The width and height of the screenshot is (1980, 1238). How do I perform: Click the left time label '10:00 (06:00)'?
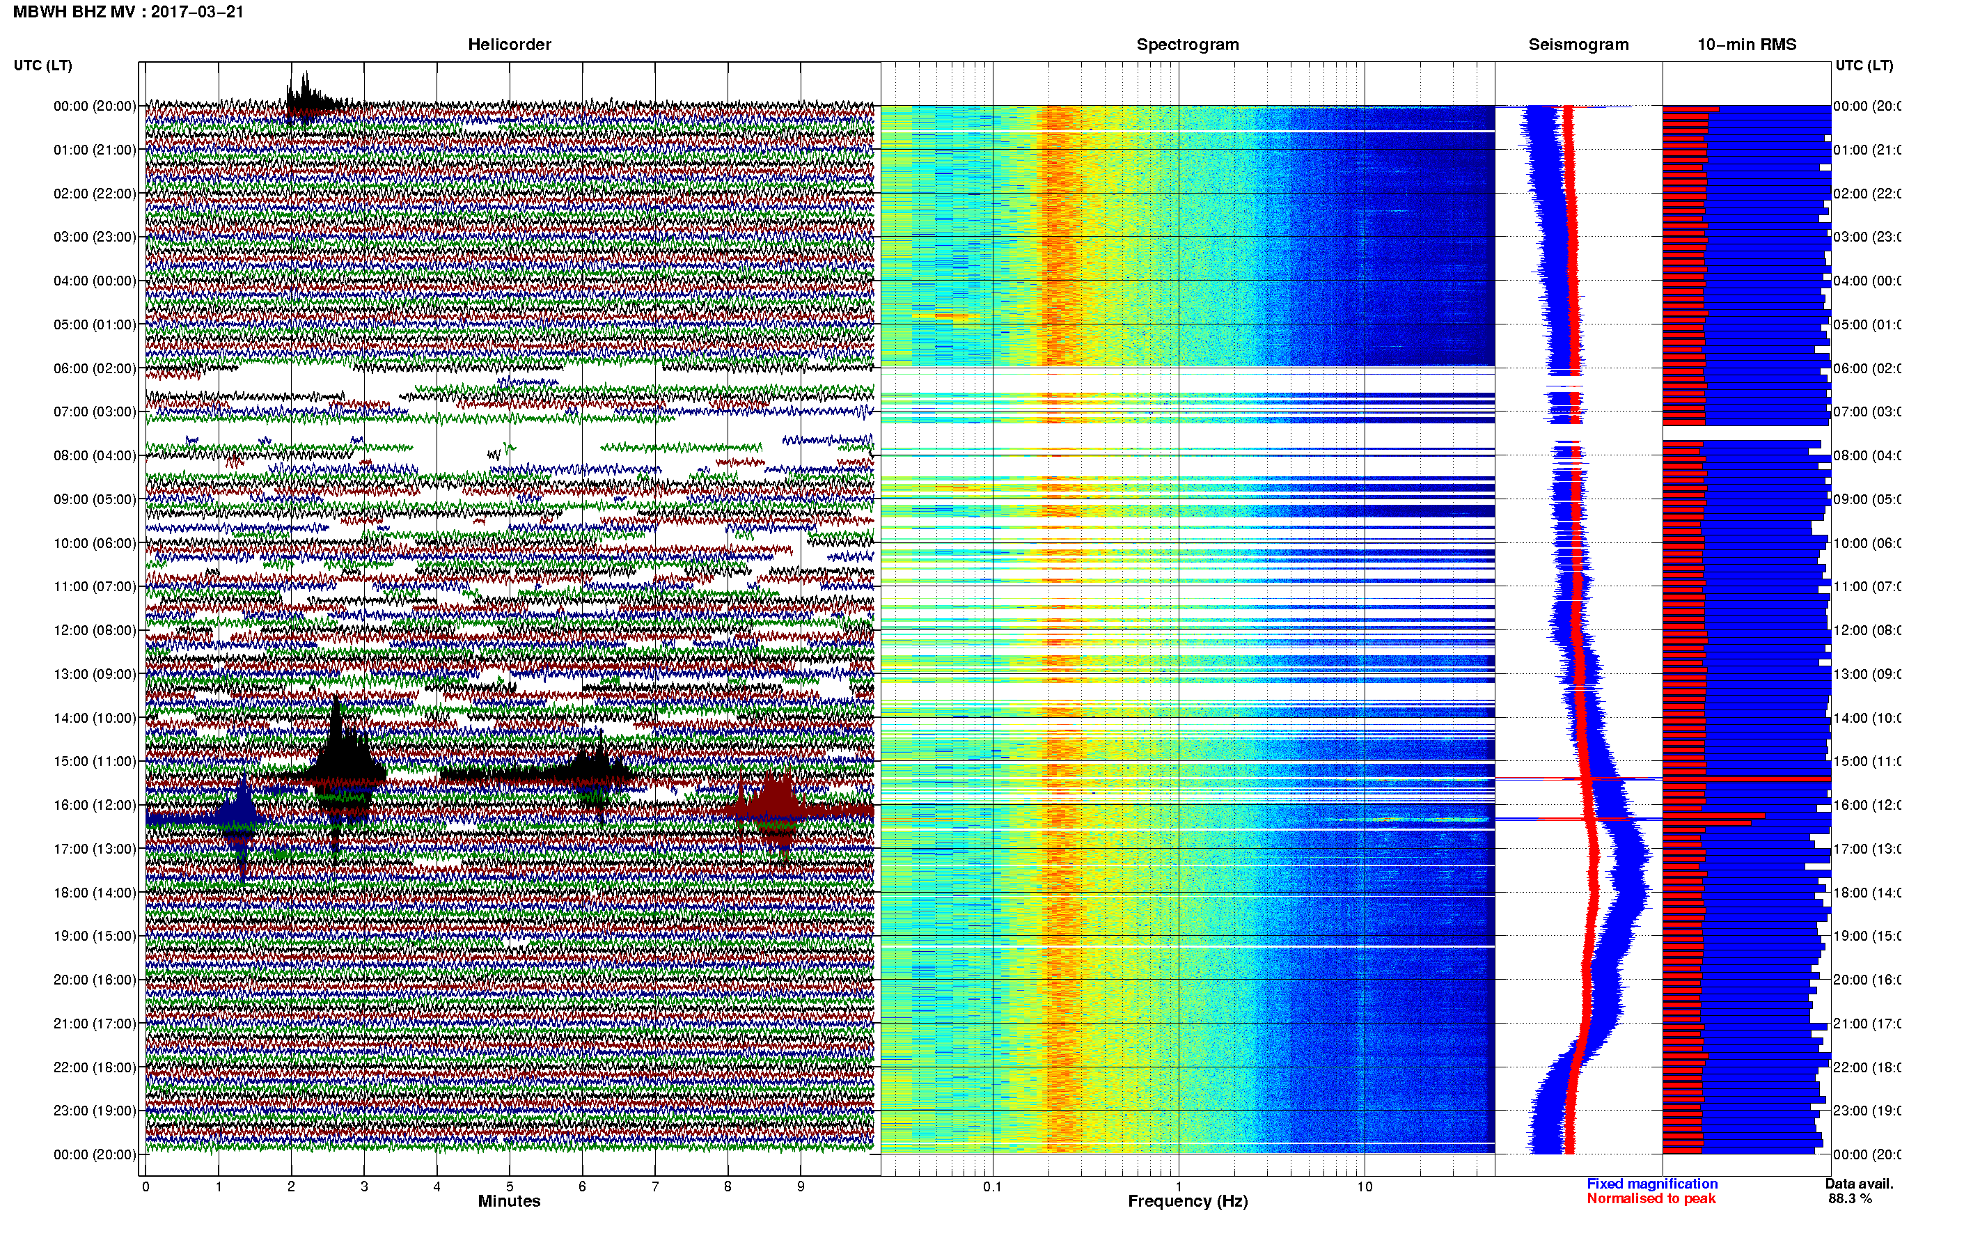click(95, 543)
